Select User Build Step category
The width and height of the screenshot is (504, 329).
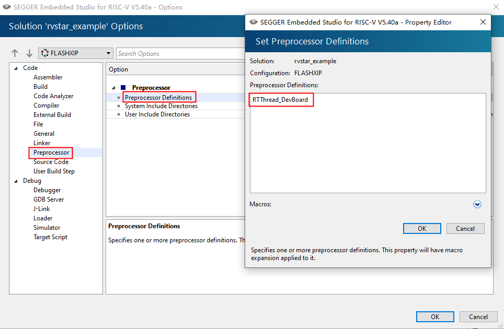click(54, 171)
